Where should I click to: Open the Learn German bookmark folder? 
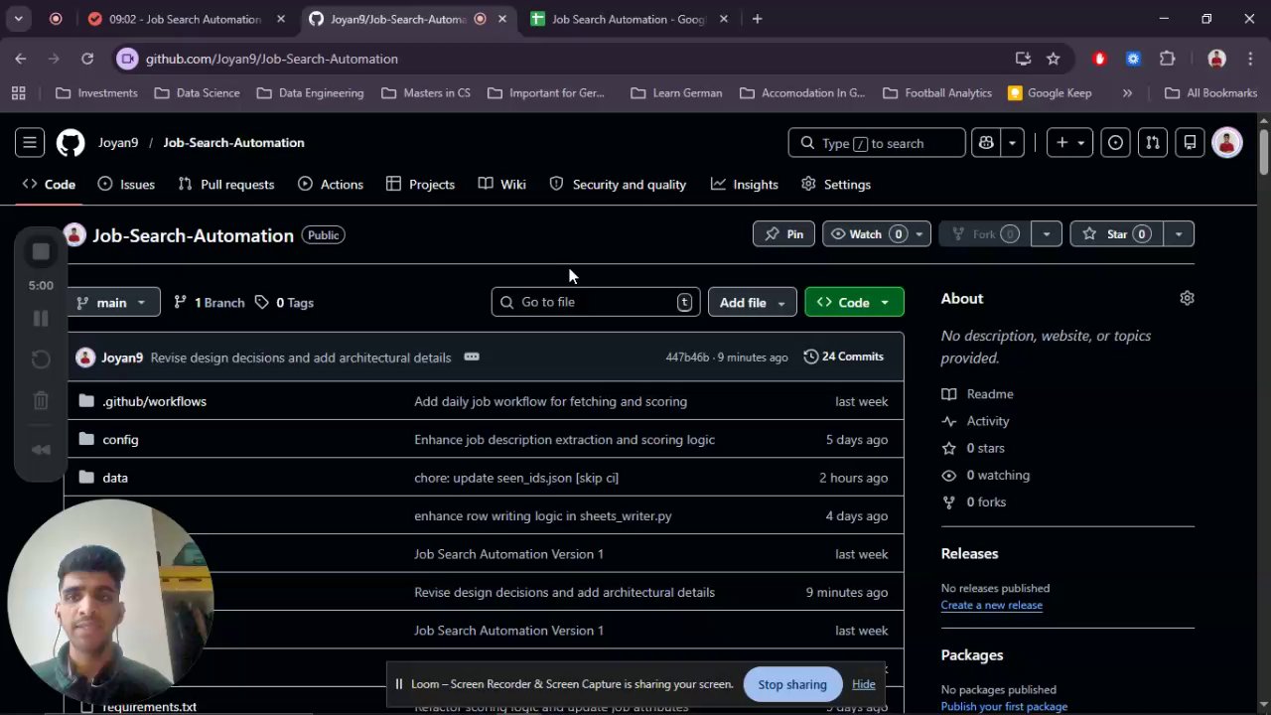[676, 93]
